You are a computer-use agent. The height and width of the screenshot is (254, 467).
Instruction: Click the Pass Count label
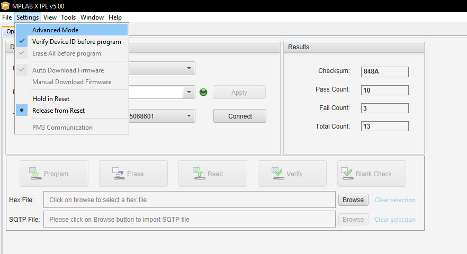[333, 89]
